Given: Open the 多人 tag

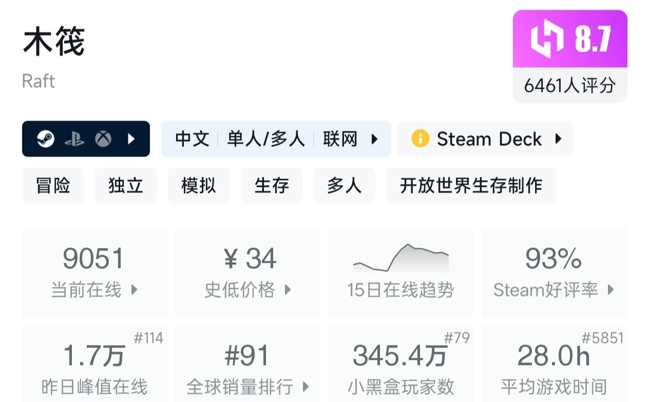Looking at the screenshot, I should pos(345,185).
